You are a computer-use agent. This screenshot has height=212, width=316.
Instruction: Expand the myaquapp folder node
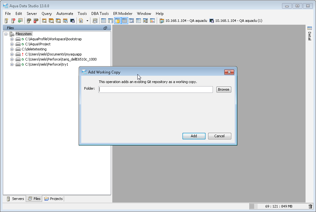pyautogui.click(x=12, y=55)
